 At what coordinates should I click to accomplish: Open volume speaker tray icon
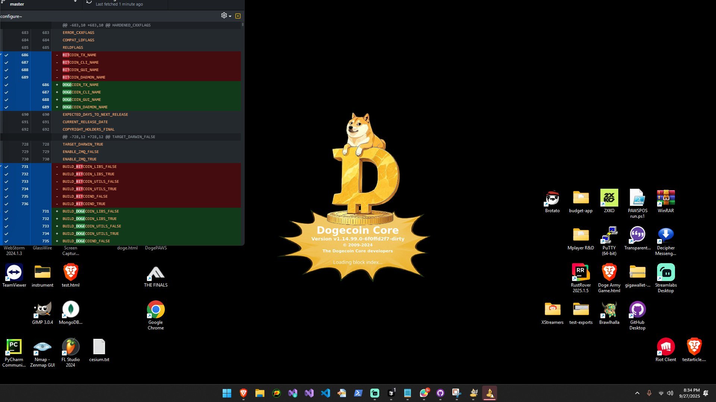pos(670,393)
